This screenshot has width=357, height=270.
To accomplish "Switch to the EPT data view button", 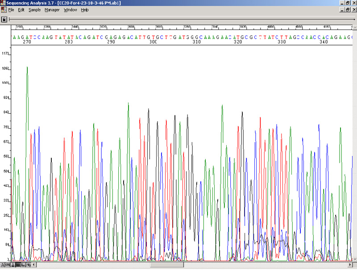I will pos(29,265).
